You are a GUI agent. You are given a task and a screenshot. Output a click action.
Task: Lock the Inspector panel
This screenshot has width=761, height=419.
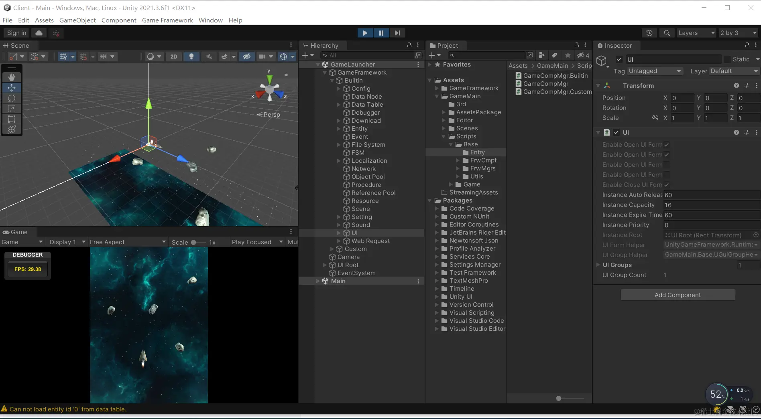(747, 45)
